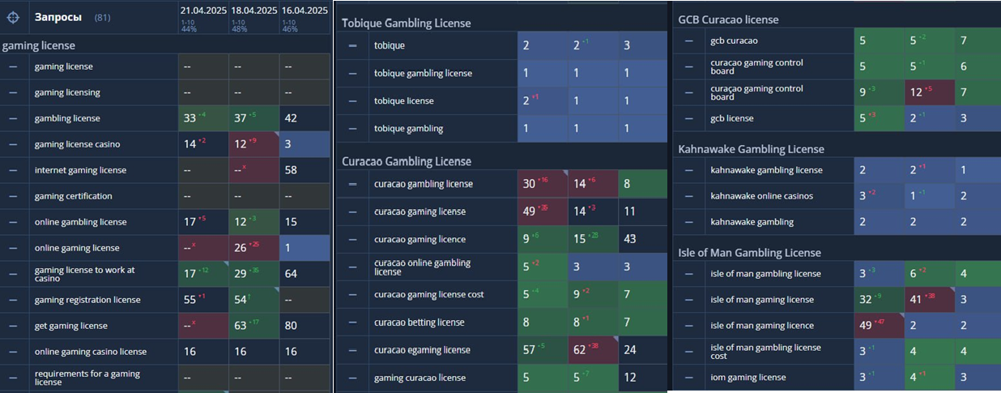This screenshot has height=393, width=1001.
Task: Click the minus icon beside get gaming license
Action: pos(13,326)
